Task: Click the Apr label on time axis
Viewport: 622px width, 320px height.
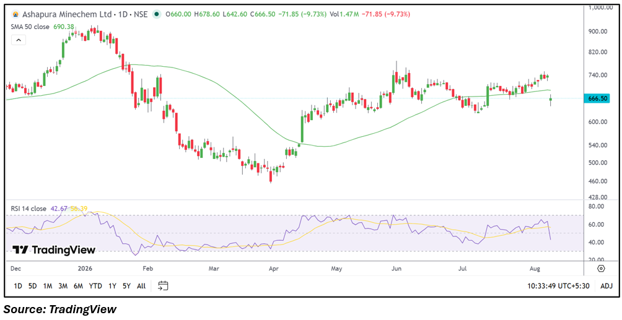Action: 274,269
